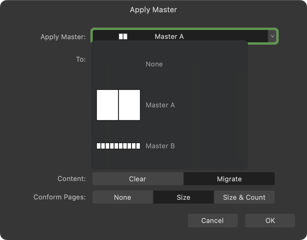Click the Master B multi-page strip thumbnail

point(118,146)
